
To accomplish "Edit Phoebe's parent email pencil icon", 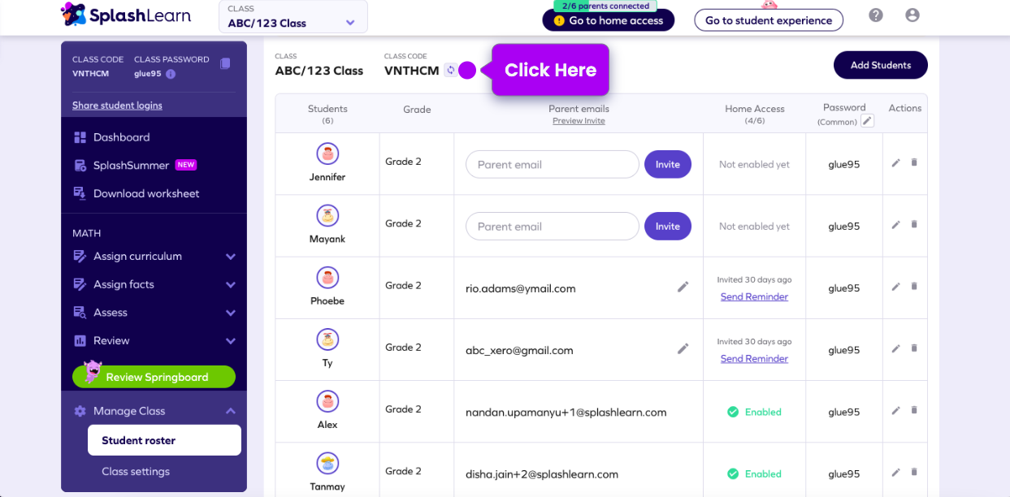I will pos(683,287).
